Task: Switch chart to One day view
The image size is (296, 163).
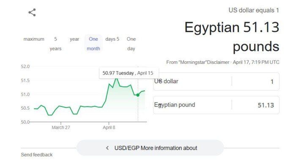Action: point(131,44)
